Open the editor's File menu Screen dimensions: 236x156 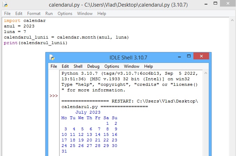coord(7,14)
